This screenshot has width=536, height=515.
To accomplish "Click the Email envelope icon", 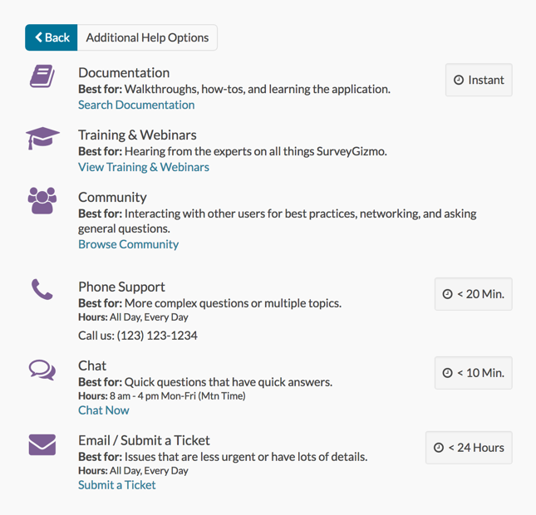I will (x=42, y=444).
